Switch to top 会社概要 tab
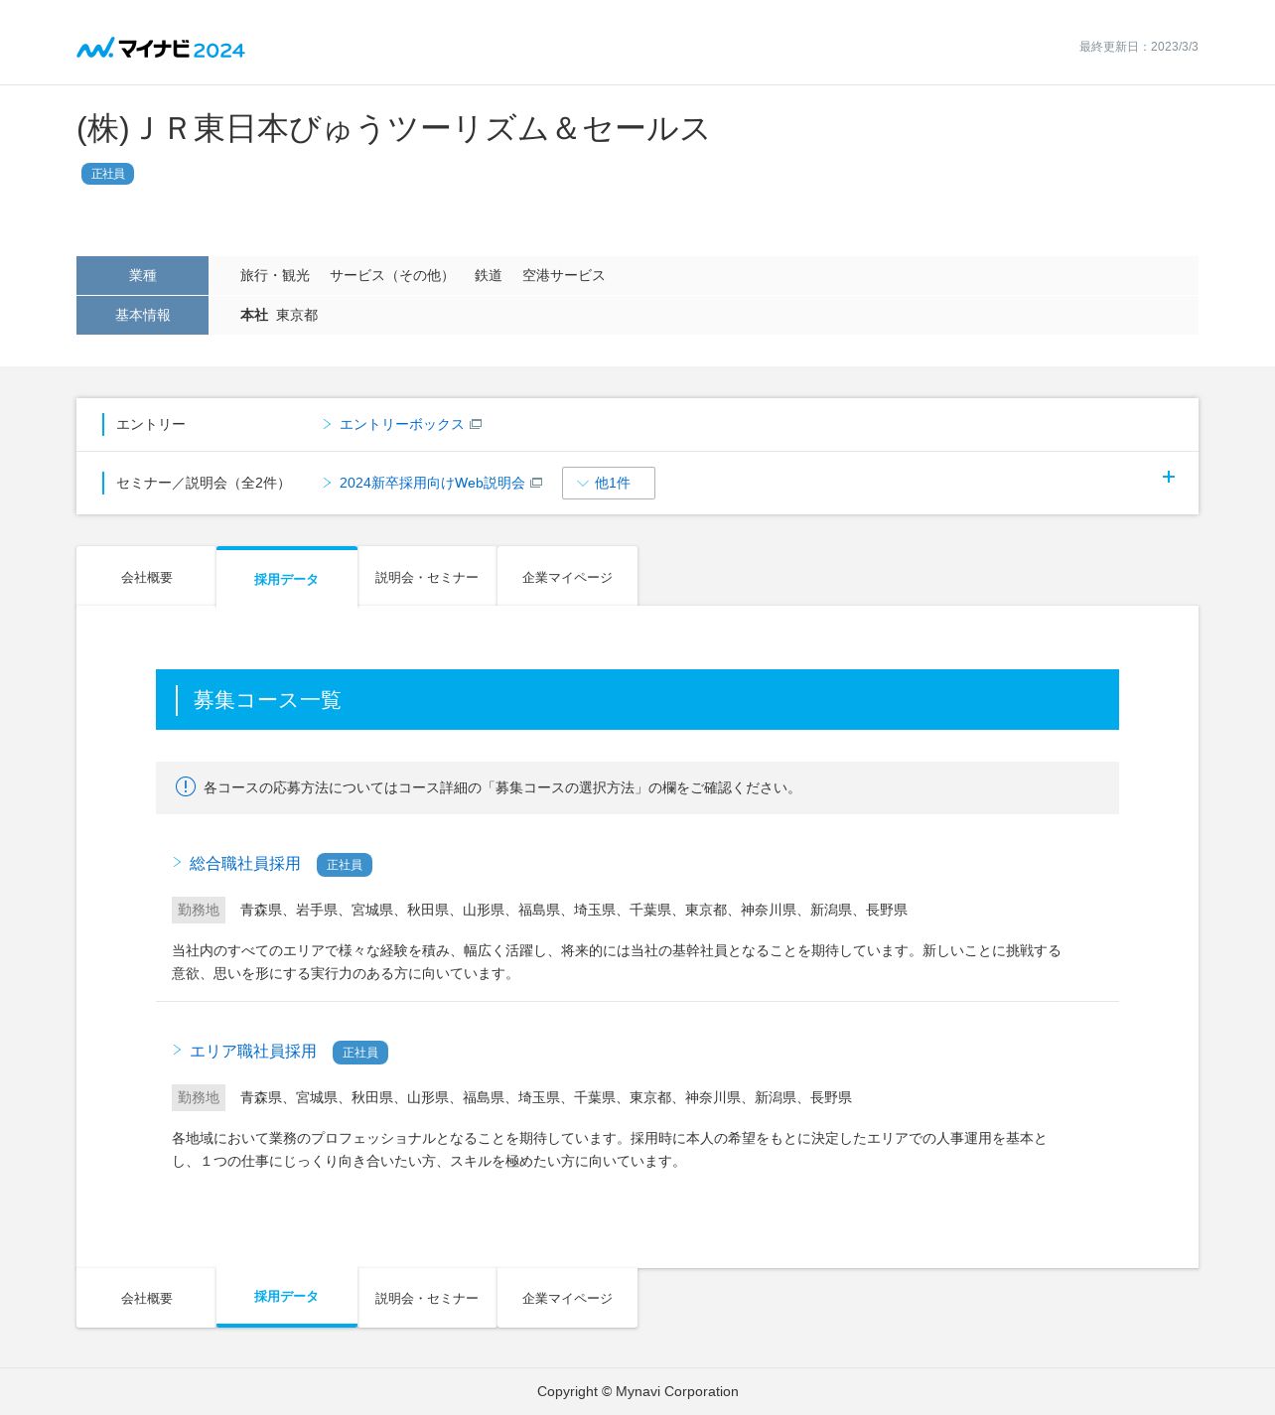The width and height of the screenshot is (1275, 1415). [147, 577]
